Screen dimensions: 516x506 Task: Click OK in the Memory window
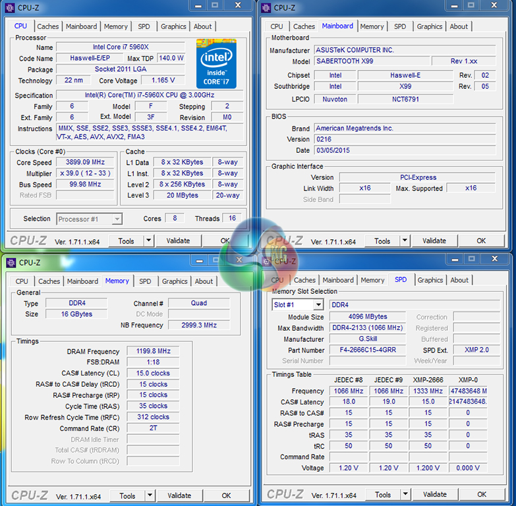[226, 495]
